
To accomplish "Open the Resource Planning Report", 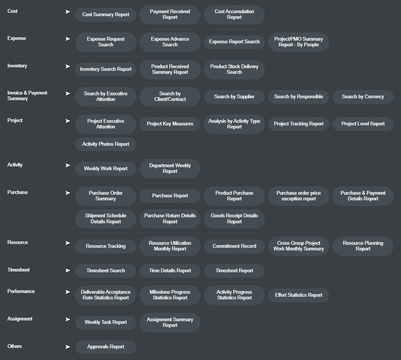I will [x=363, y=246].
